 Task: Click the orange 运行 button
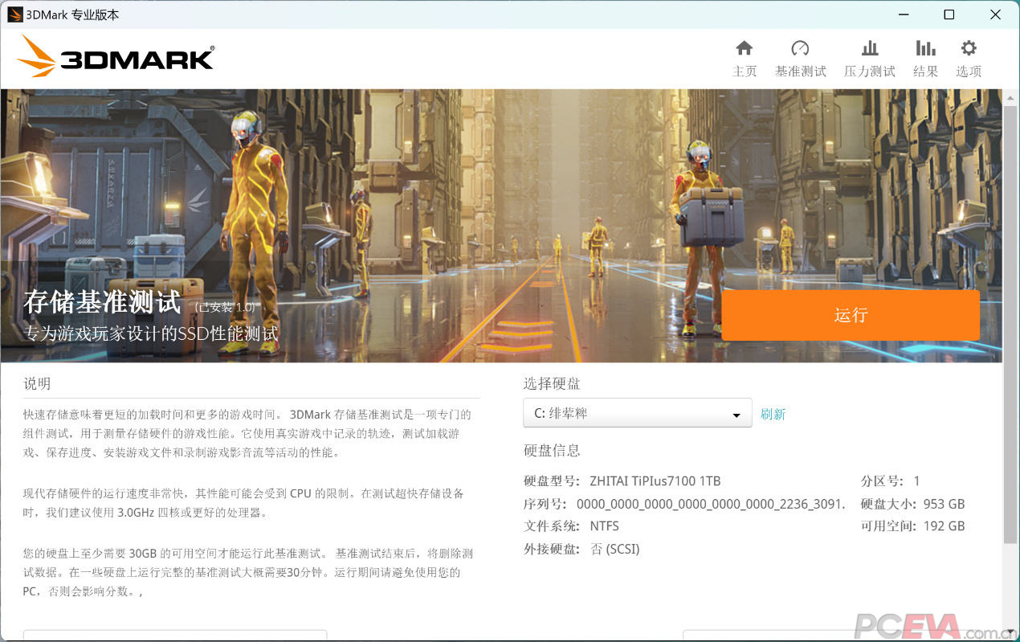(x=851, y=315)
